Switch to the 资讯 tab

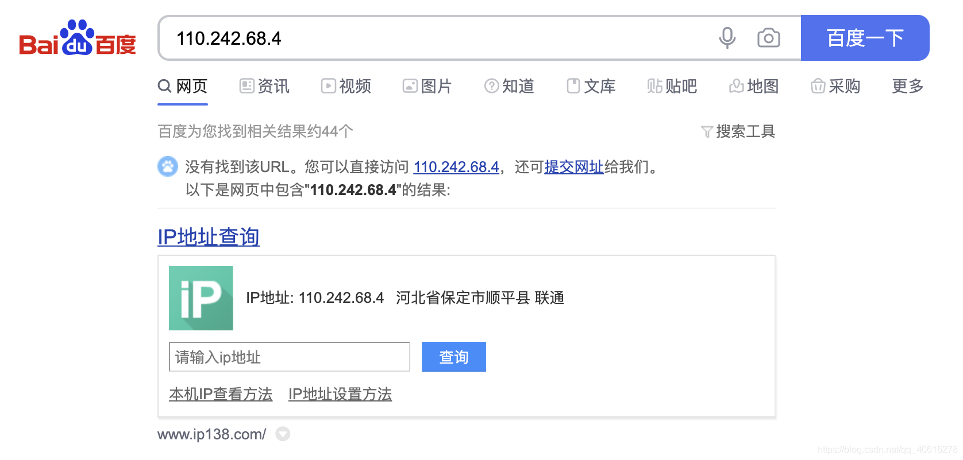coord(264,86)
